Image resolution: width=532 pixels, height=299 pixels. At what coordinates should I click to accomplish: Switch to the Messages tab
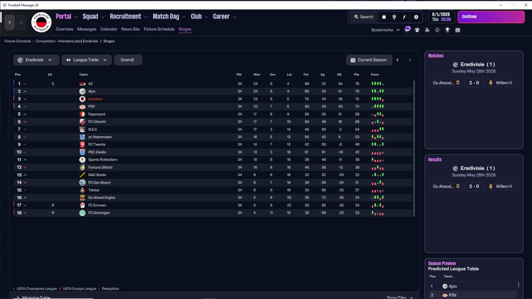point(86,29)
